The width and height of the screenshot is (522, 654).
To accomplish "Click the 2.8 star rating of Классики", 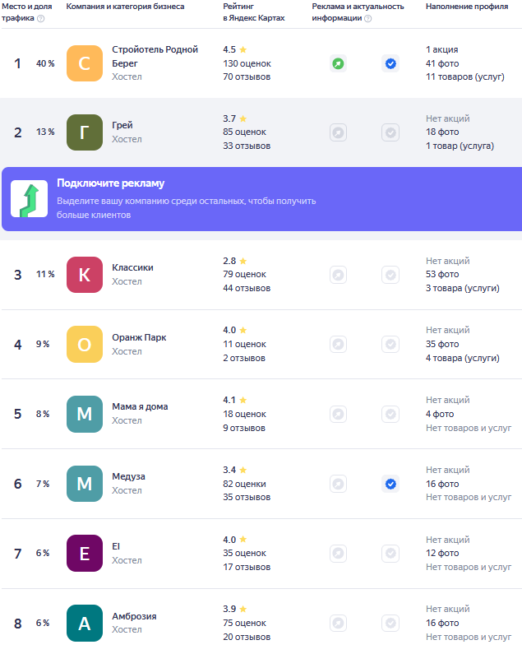I will point(235,261).
